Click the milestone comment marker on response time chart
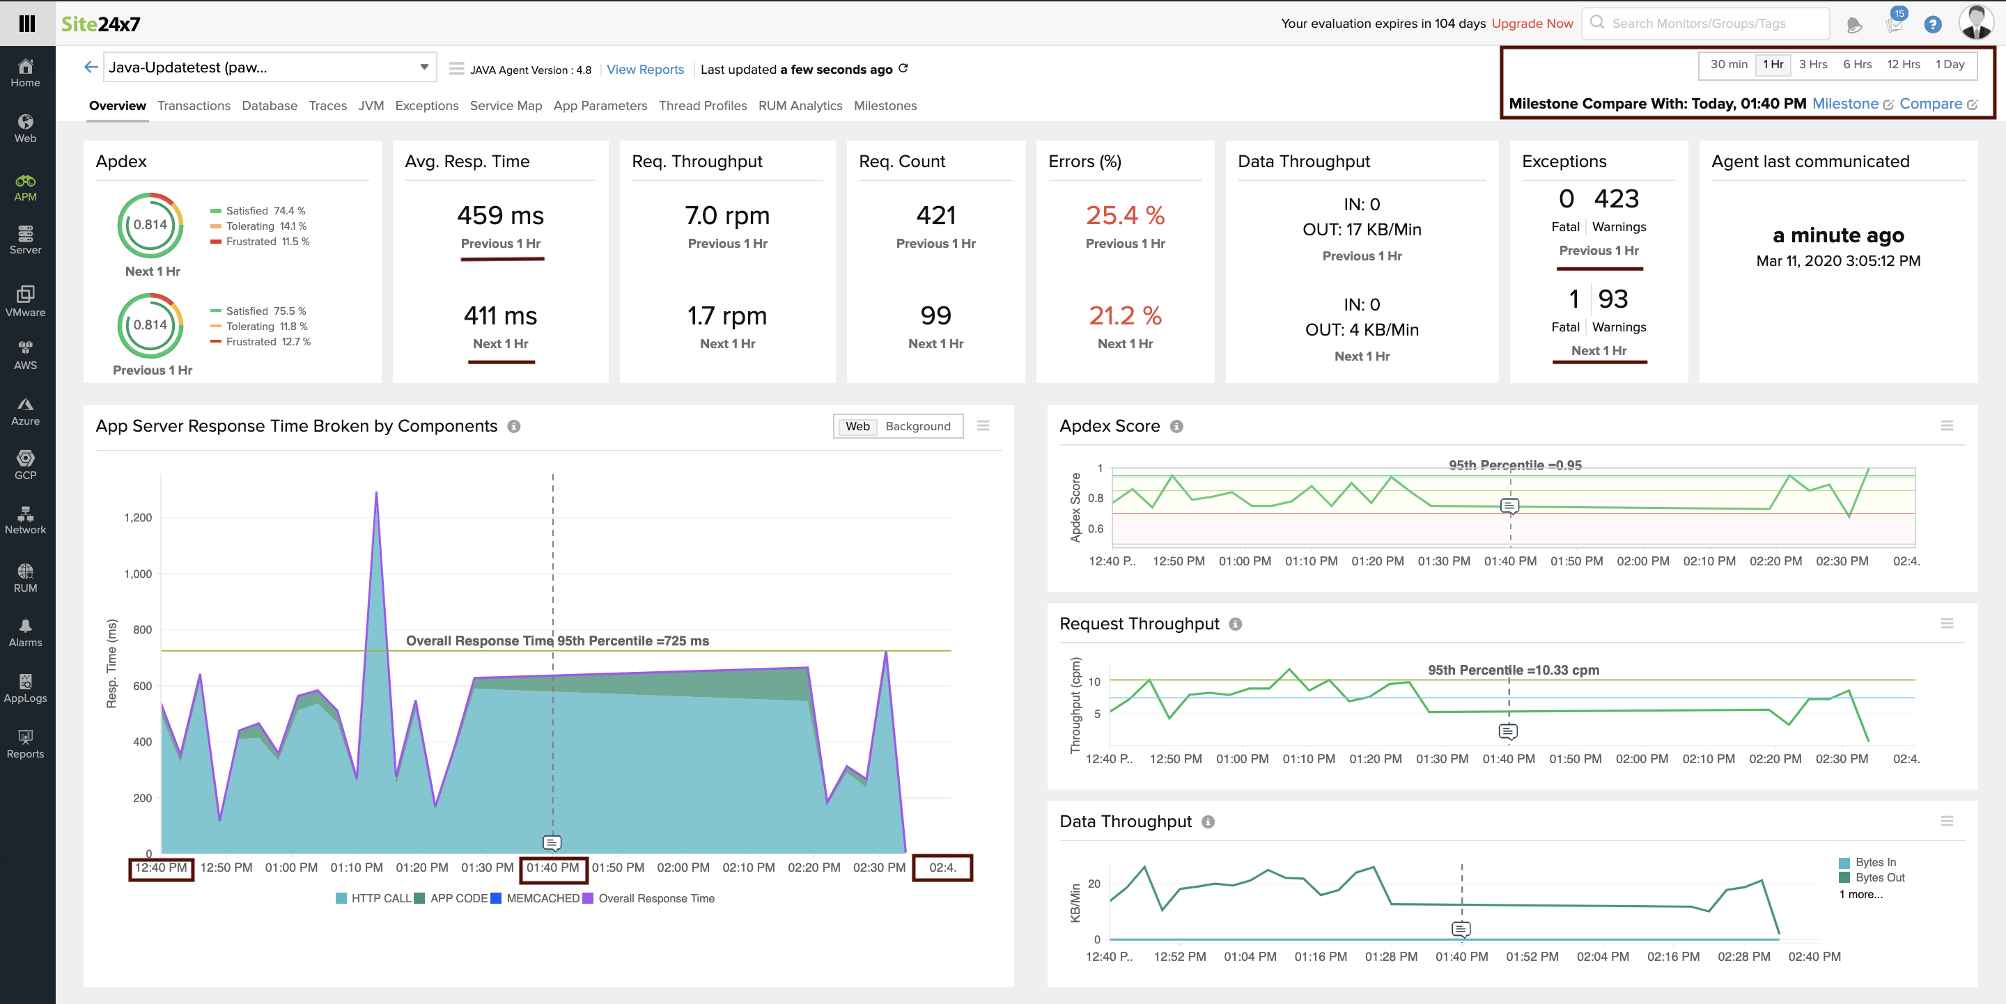 point(552,843)
